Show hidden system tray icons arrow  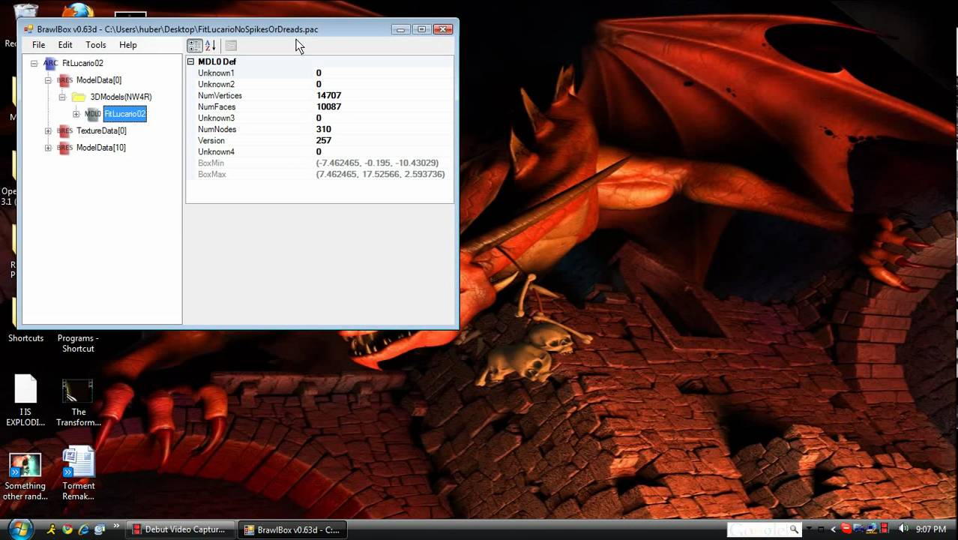tap(833, 529)
